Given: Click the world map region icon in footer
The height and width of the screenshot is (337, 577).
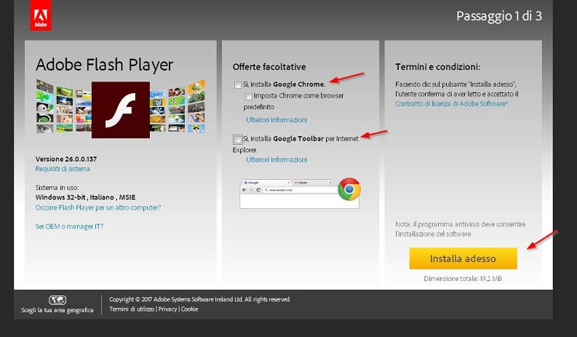Looking at the screenshot, I should click(57, 300).
